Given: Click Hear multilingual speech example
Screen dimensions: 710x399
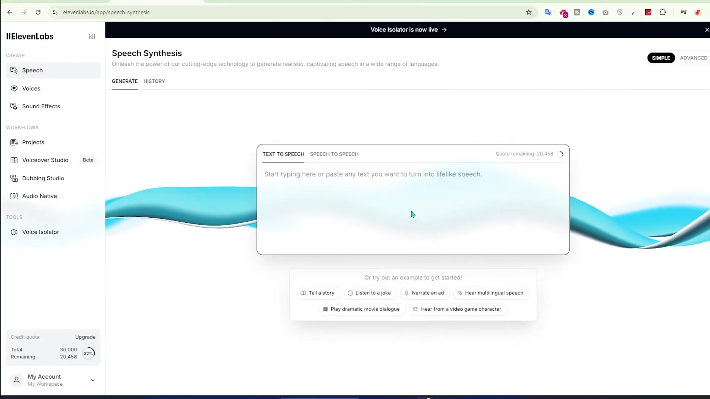Looking at the screenshot, I should tap(491, 293).
